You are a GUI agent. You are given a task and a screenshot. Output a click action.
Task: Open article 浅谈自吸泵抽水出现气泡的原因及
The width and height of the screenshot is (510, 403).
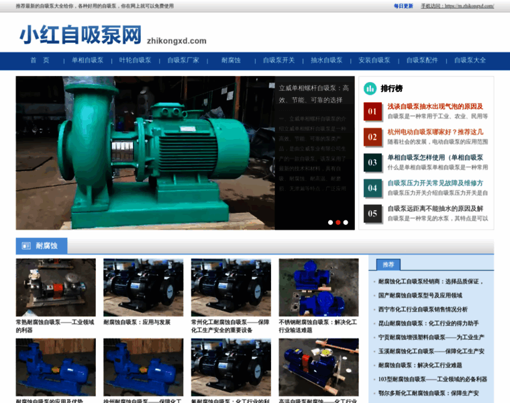tap(436, 106)
